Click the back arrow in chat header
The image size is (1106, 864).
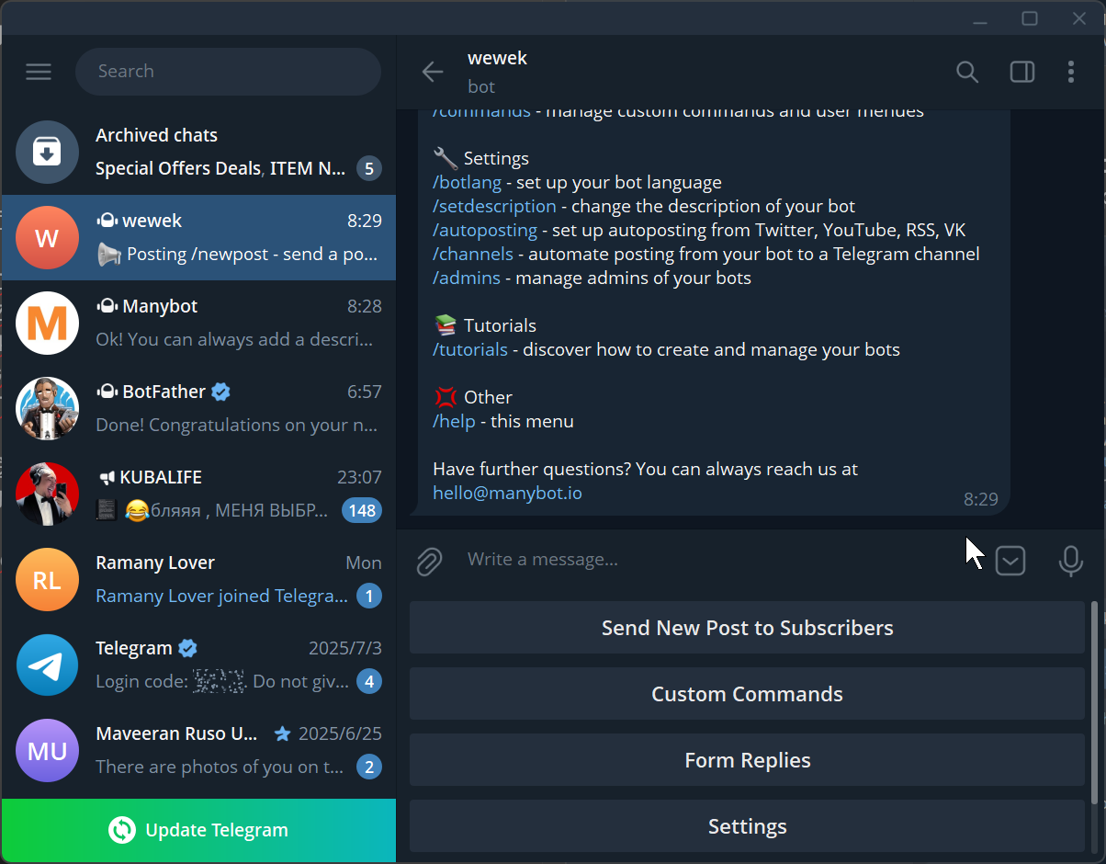[432, 72]
